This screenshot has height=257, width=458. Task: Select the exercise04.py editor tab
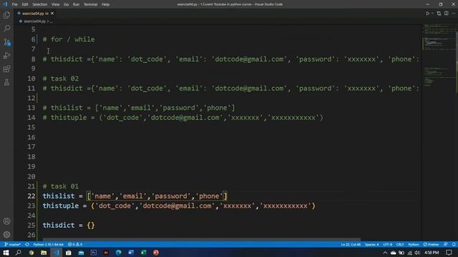pyautogui.click(x=35, y=14)
